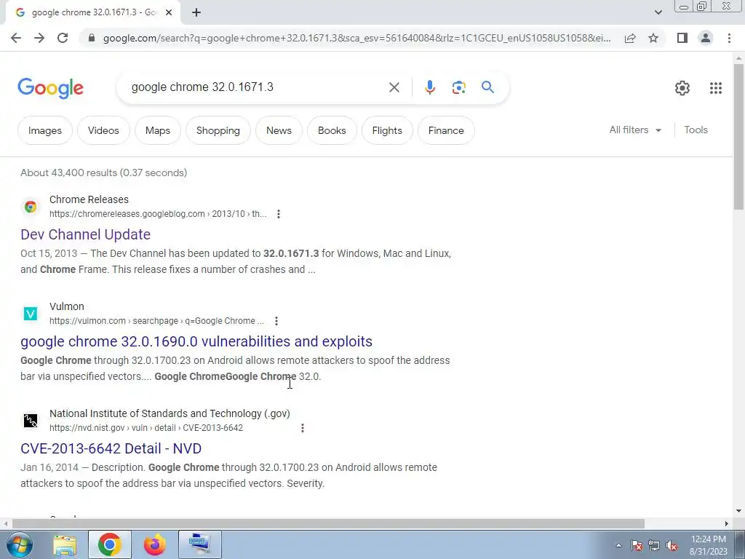View site information lock icon
The width and height of the screenshot is (745, 559).
92,38
